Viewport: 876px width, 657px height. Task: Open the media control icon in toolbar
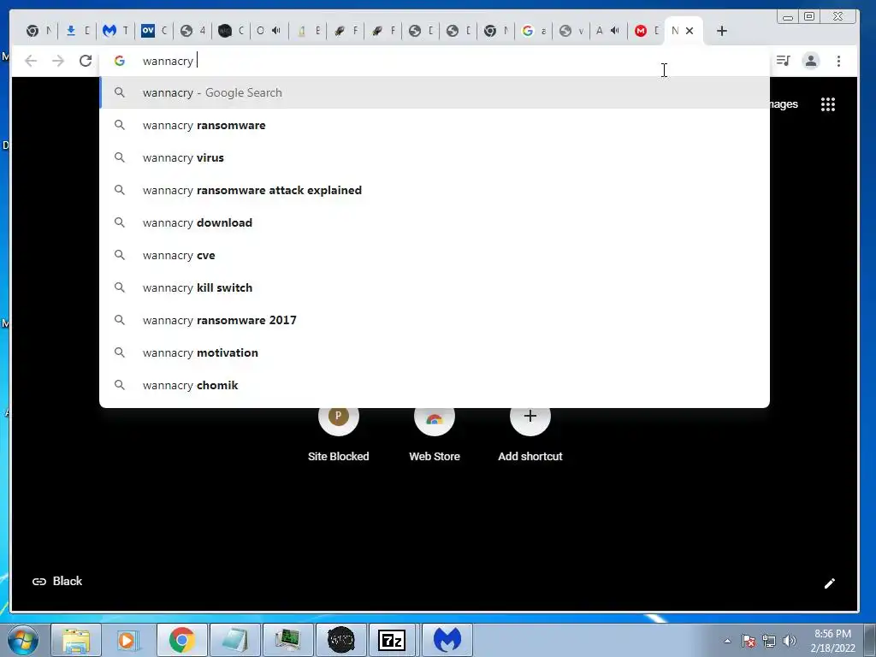point(784,61)
